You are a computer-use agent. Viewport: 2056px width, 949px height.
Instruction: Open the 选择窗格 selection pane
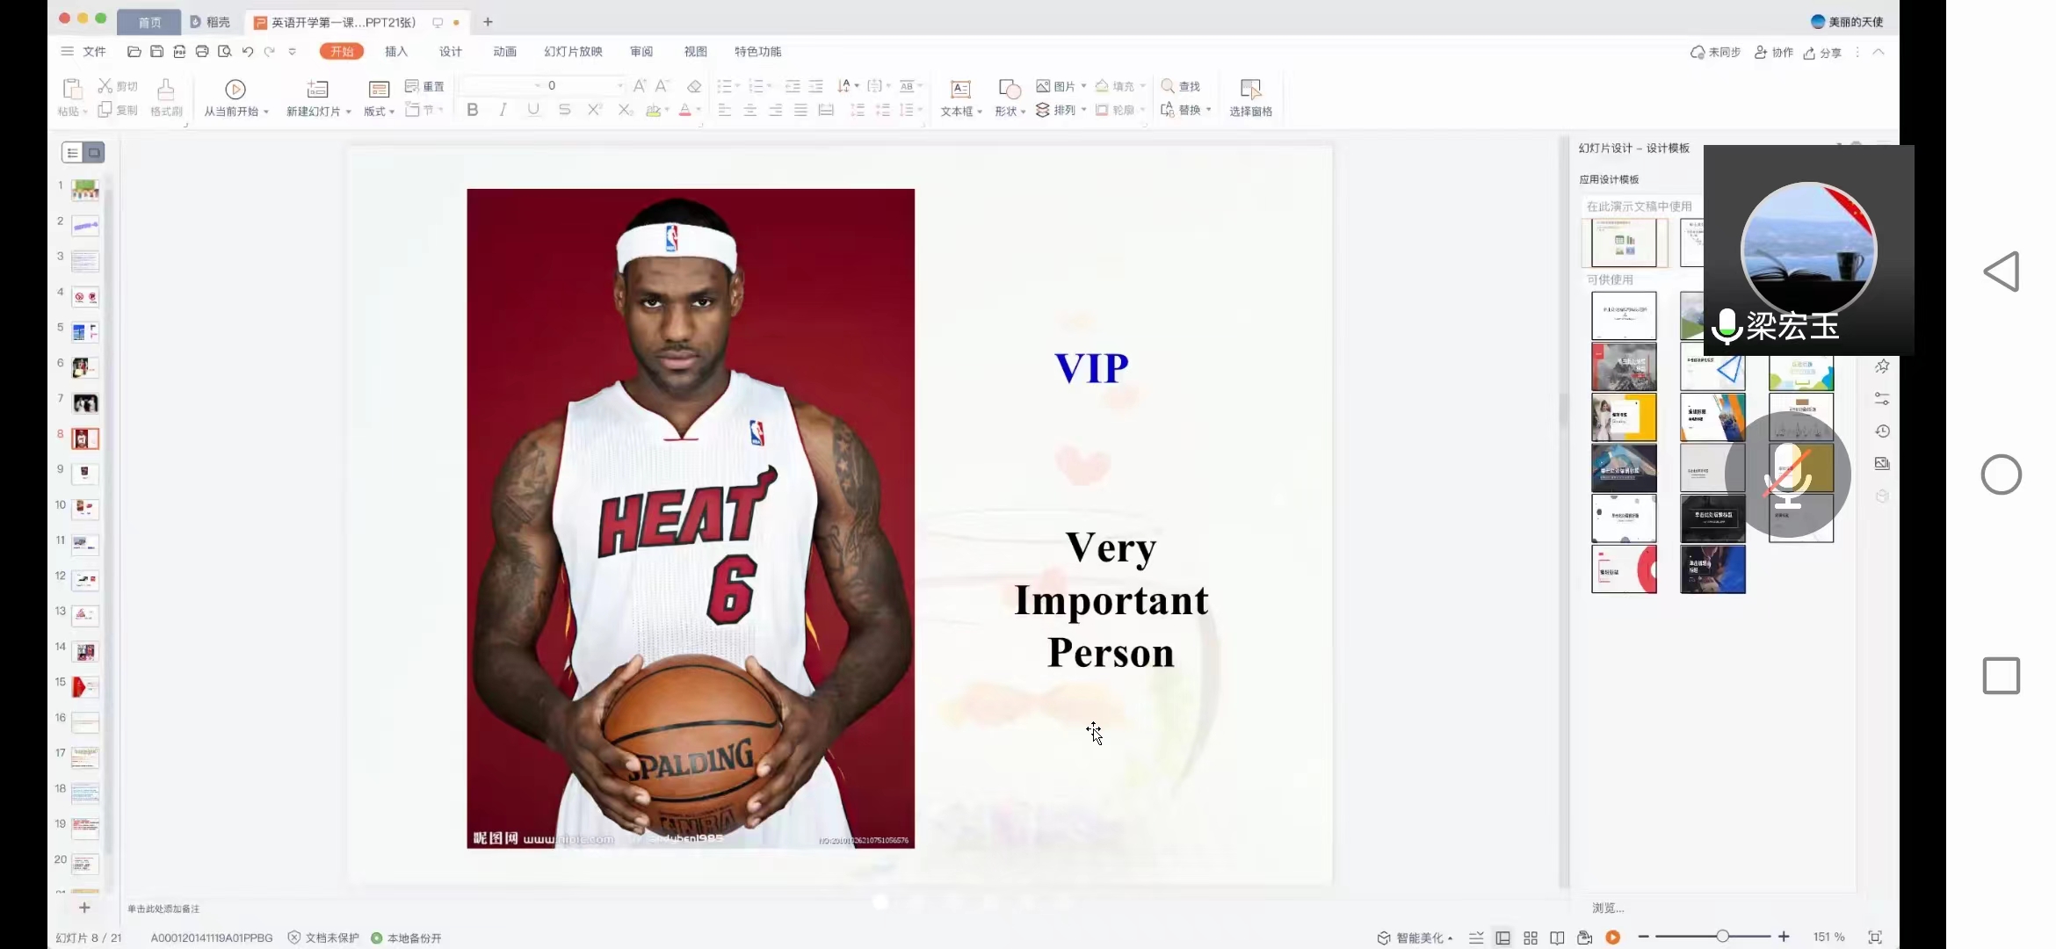(x=1250, y=98)
